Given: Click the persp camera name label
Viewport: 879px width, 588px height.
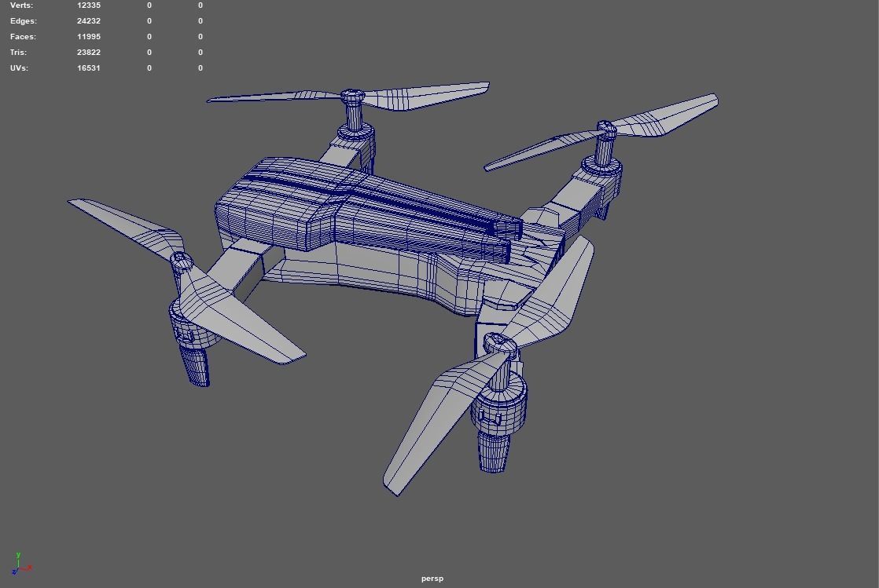Looking at the screenshot, I should coord(432,579).
